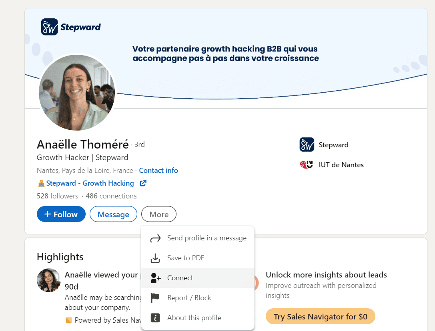The height and width of the screenshot is (331, 435).
Task: Click the flag icon for Report / Block
Action: pyautogui.click(x=155, y=298)
